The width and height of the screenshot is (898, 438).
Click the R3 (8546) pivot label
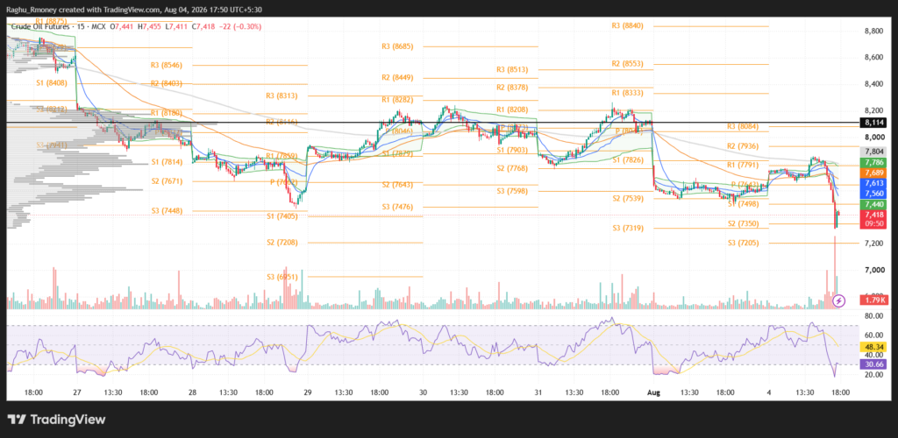tap(167, 65)
